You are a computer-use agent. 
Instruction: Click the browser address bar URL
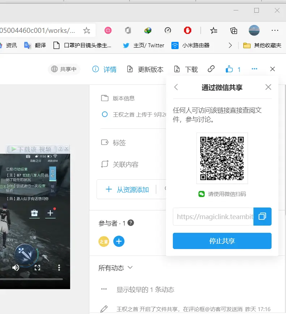pos(38,30)
